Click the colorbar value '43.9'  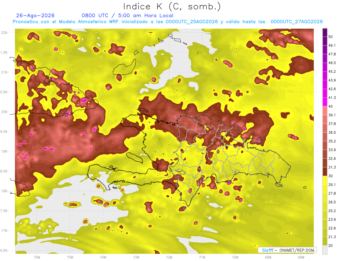point(332,80)
